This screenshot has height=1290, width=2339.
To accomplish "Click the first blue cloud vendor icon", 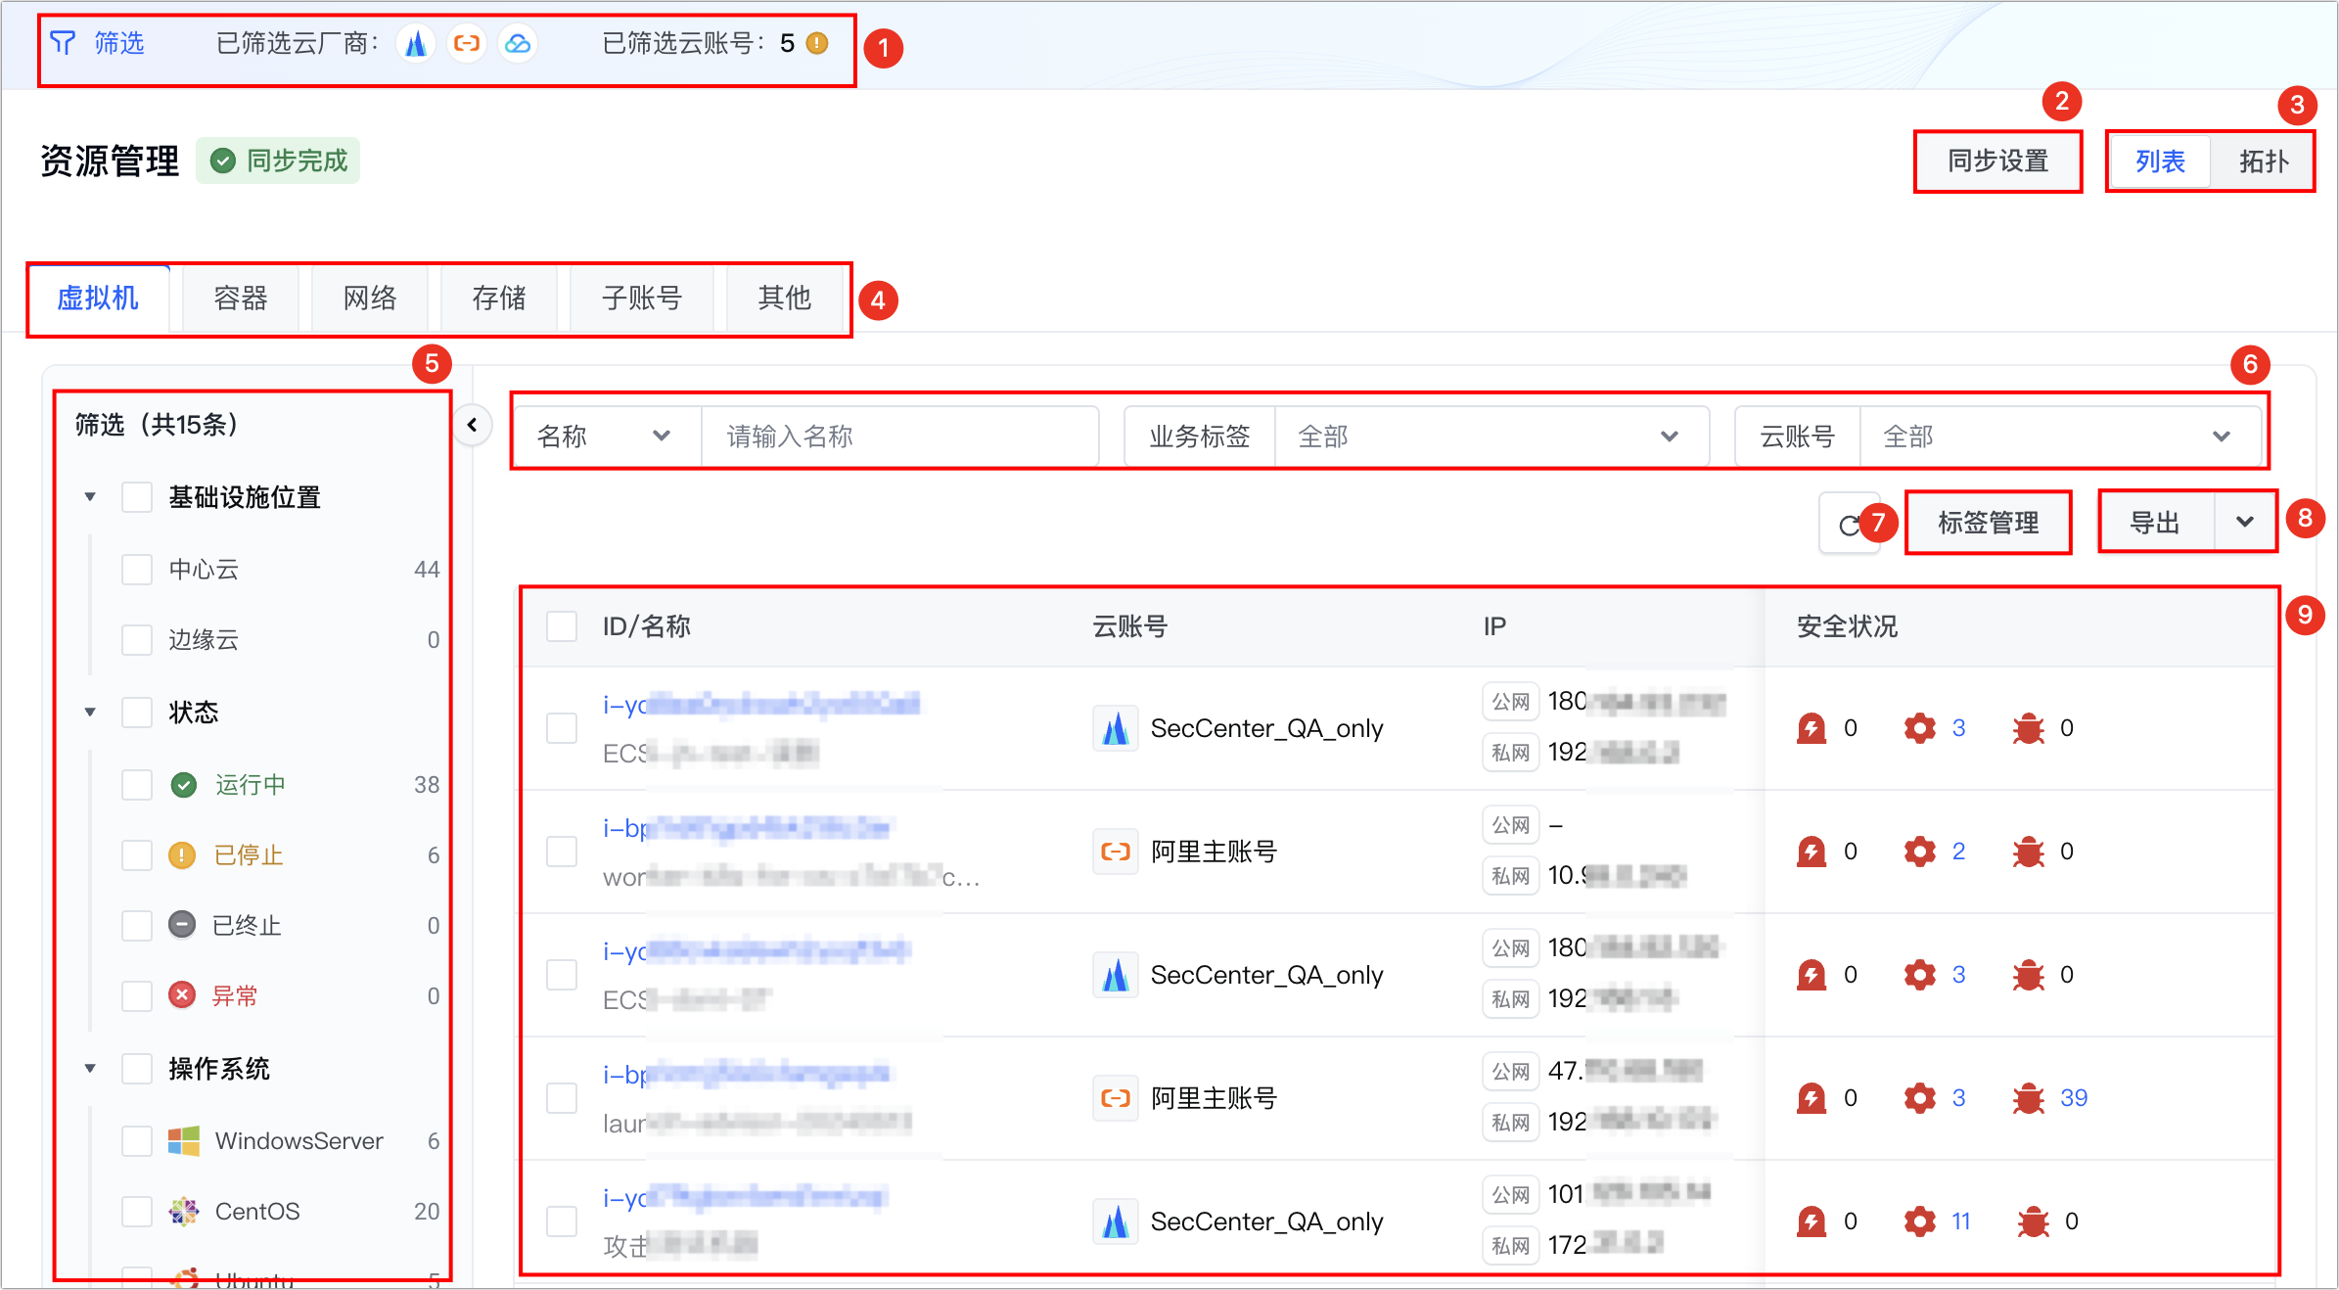I will pyautogui.click(x=416, y=43).
